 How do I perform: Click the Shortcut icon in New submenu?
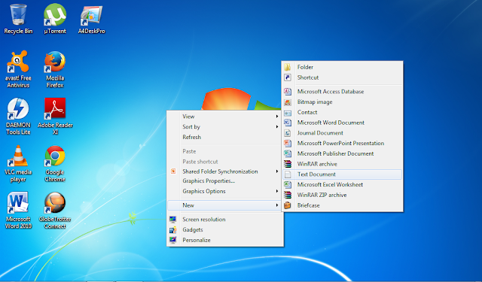pyautogui.click(x=288, y=77)
